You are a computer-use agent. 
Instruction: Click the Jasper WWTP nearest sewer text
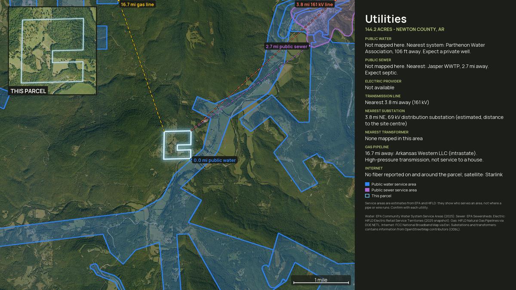pos(427,70)
